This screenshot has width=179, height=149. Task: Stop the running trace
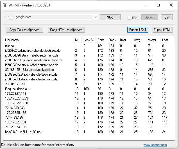click(110, 17)
